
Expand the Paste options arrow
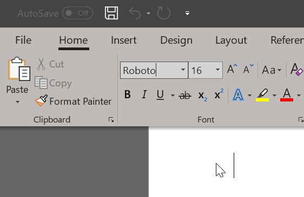point(17,102)
